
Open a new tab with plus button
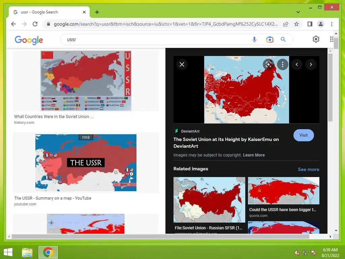tap(97, 12)
